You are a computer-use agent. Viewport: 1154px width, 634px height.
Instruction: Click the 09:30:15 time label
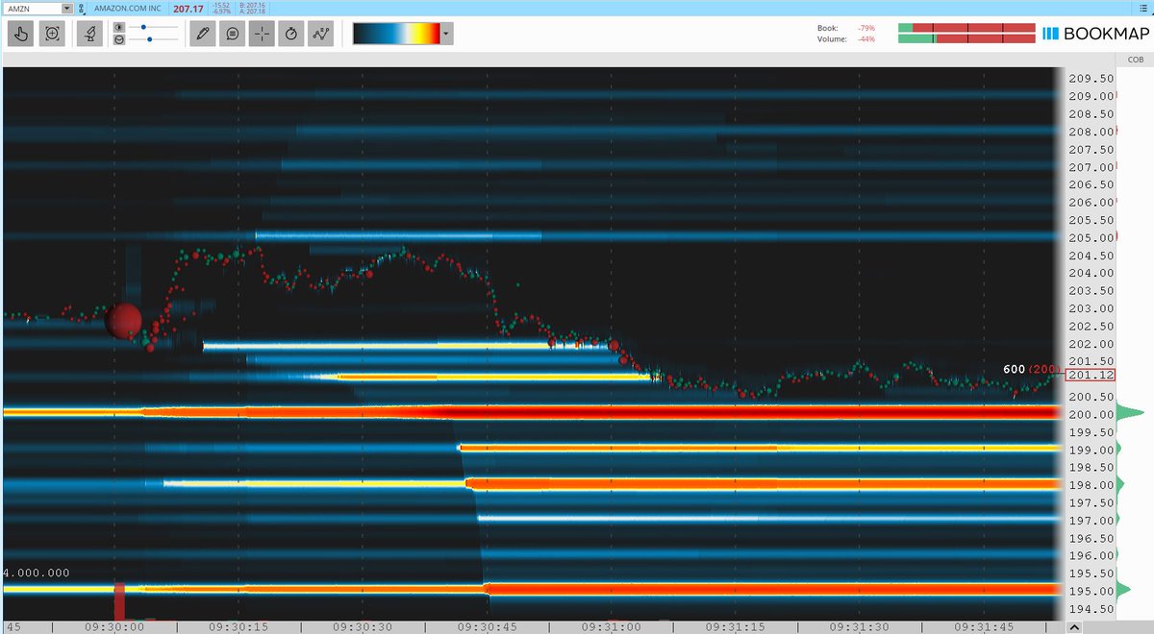238,625
